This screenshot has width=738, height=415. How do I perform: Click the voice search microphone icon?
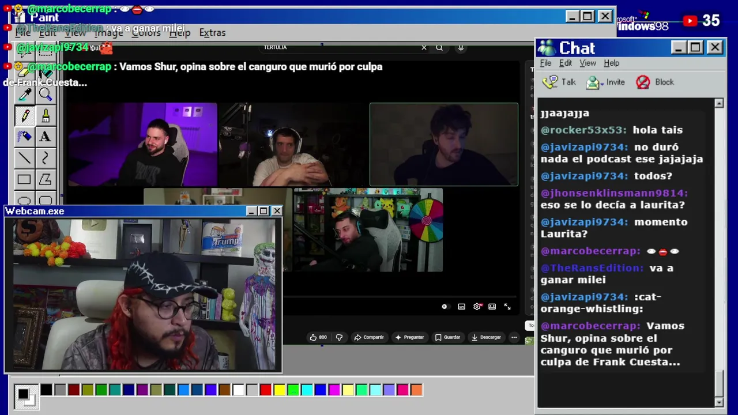(461, 48)
